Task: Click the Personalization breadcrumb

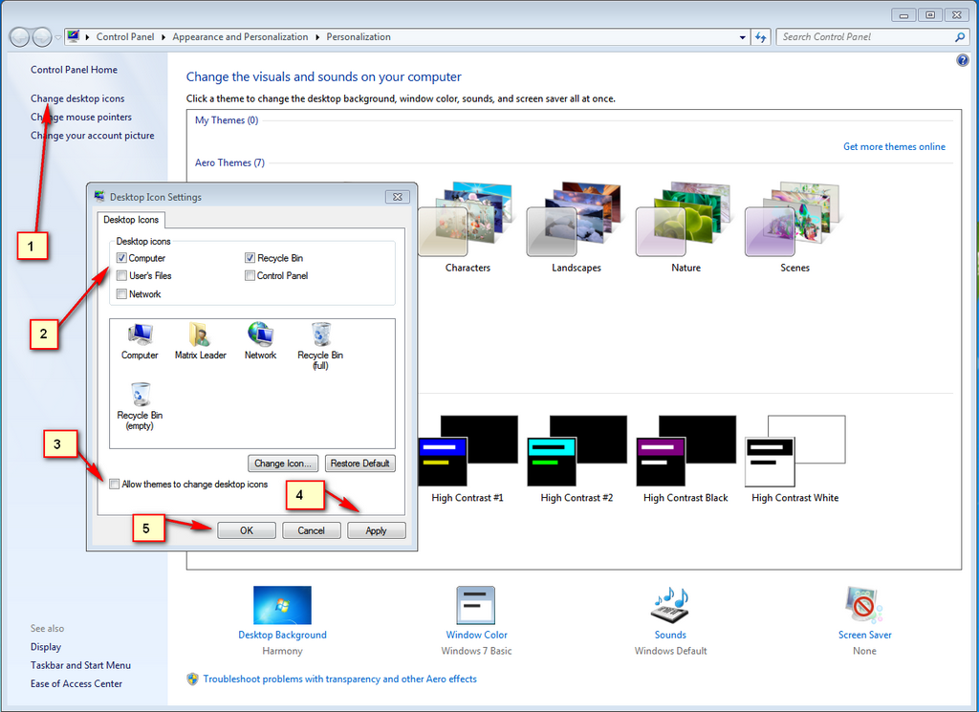Action: pyautogui.click(x=359, y=37)
